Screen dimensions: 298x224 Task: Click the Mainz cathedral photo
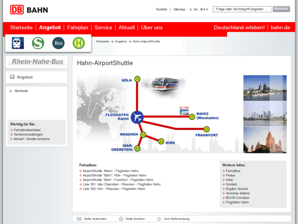(265, 140)
